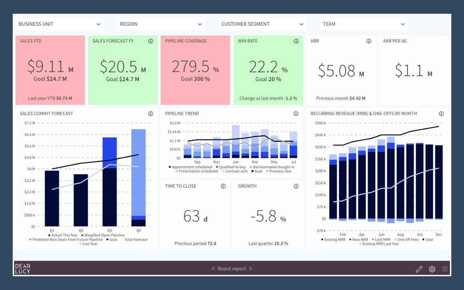
Task: Click the info icon on TIME TO CLOSE
Action: click(x=223, y=186)
